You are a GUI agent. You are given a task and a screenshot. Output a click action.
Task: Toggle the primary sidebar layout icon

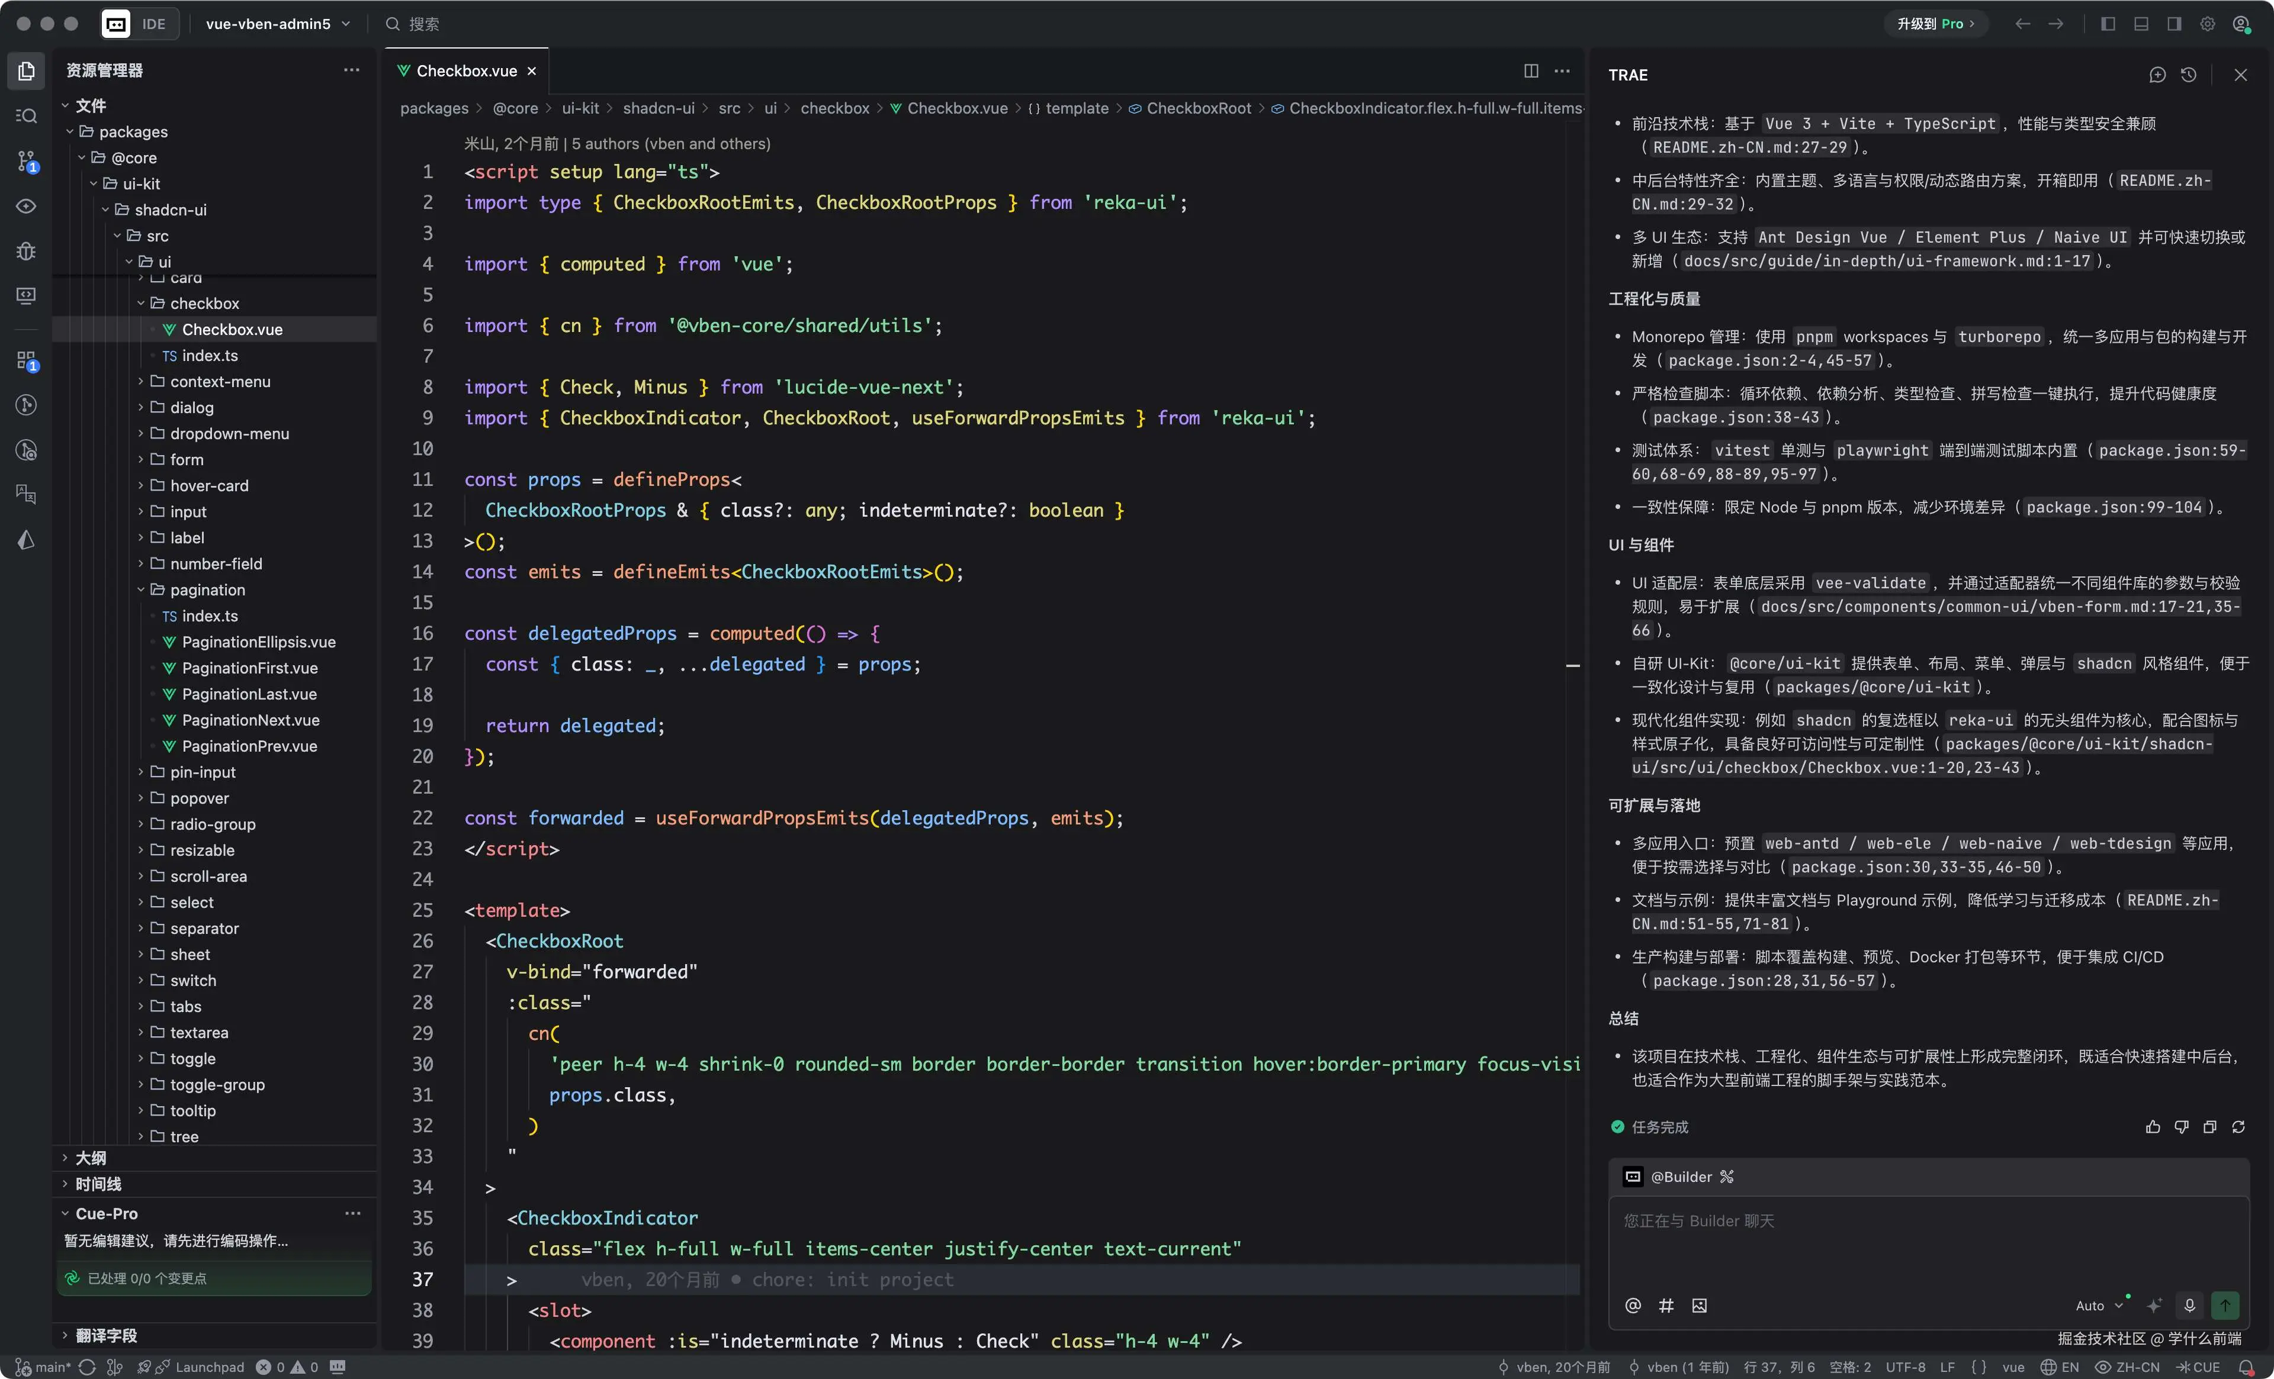(2108, 24)
